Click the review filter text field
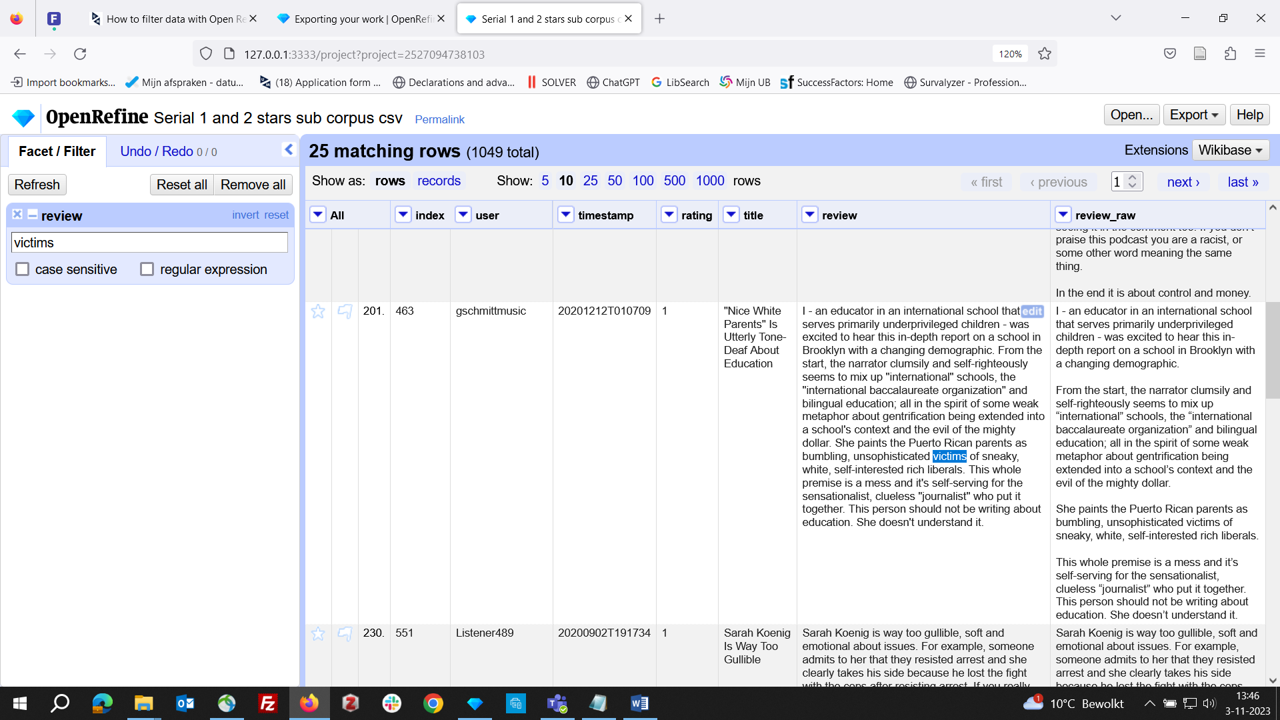 (x=149, y=243)
